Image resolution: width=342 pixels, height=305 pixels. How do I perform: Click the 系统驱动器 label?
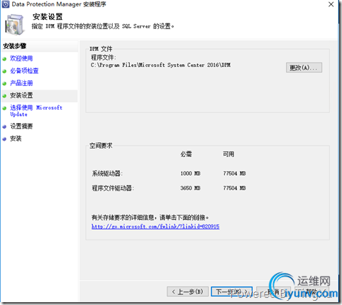[x=107, y=173]
